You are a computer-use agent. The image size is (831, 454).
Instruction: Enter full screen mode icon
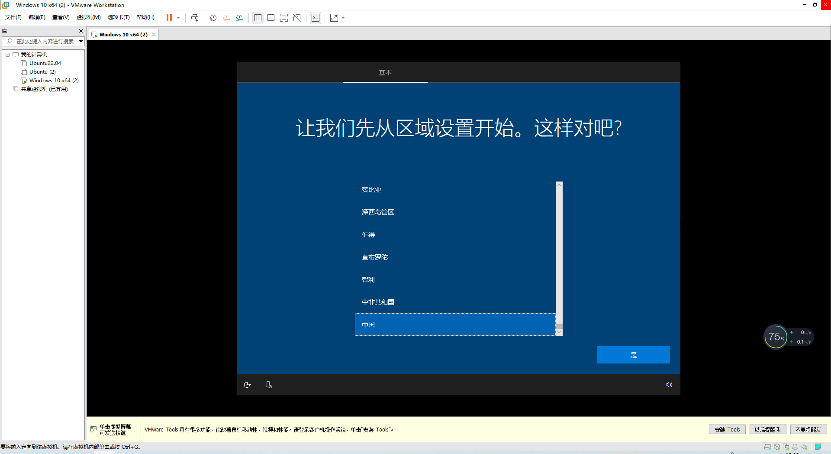pos(284,18)
